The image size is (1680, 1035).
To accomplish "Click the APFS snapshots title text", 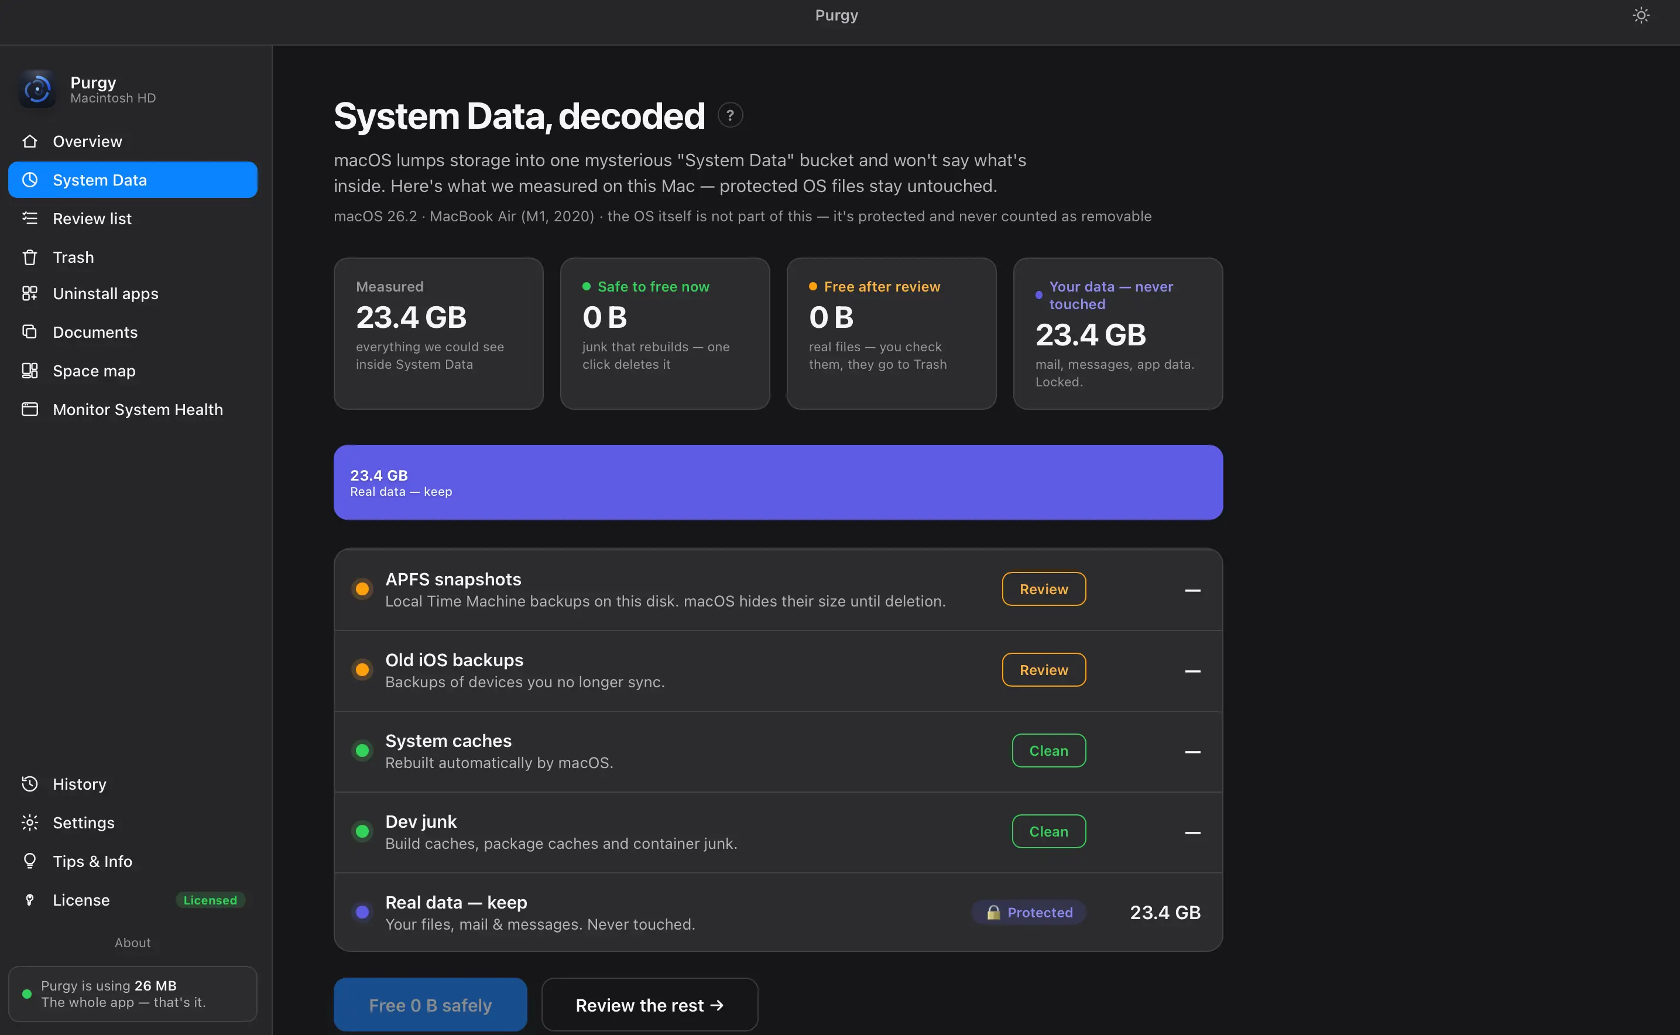I will 453,579.
